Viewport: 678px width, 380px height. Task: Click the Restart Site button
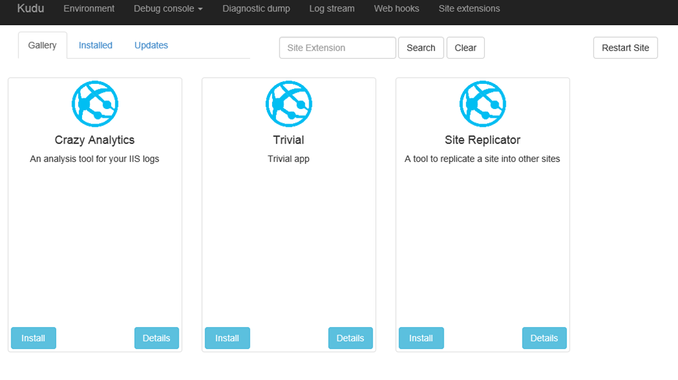pos(625,48)
